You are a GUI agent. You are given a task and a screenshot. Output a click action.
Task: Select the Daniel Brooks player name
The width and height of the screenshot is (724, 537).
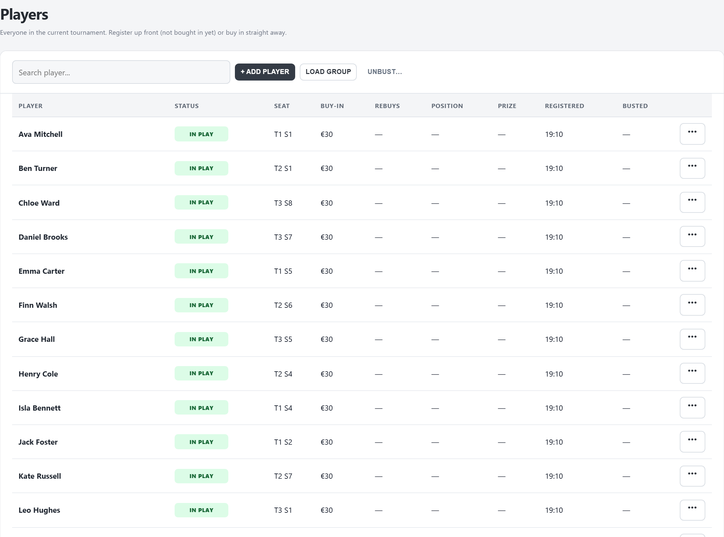pyautogui.click(x=43, y=237)
